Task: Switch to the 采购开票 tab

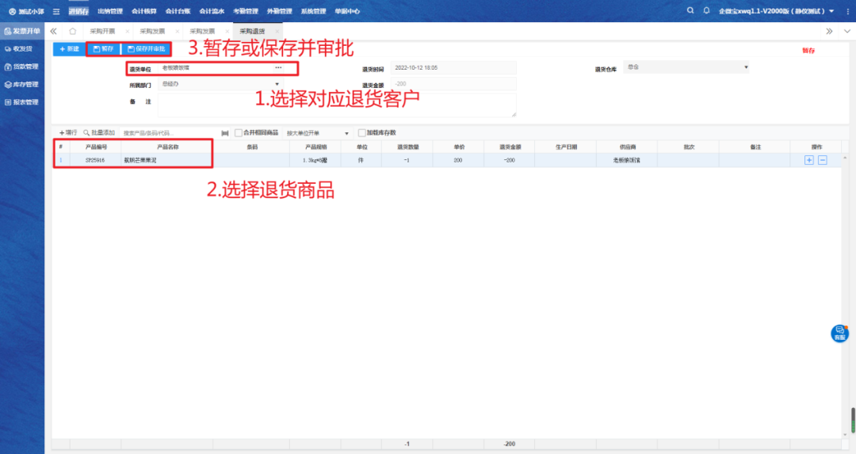Action: point(102,31)
